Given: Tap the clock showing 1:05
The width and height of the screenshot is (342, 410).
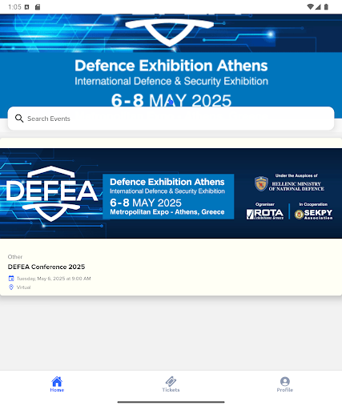Looking at the screenshot, I should point(14,7).
